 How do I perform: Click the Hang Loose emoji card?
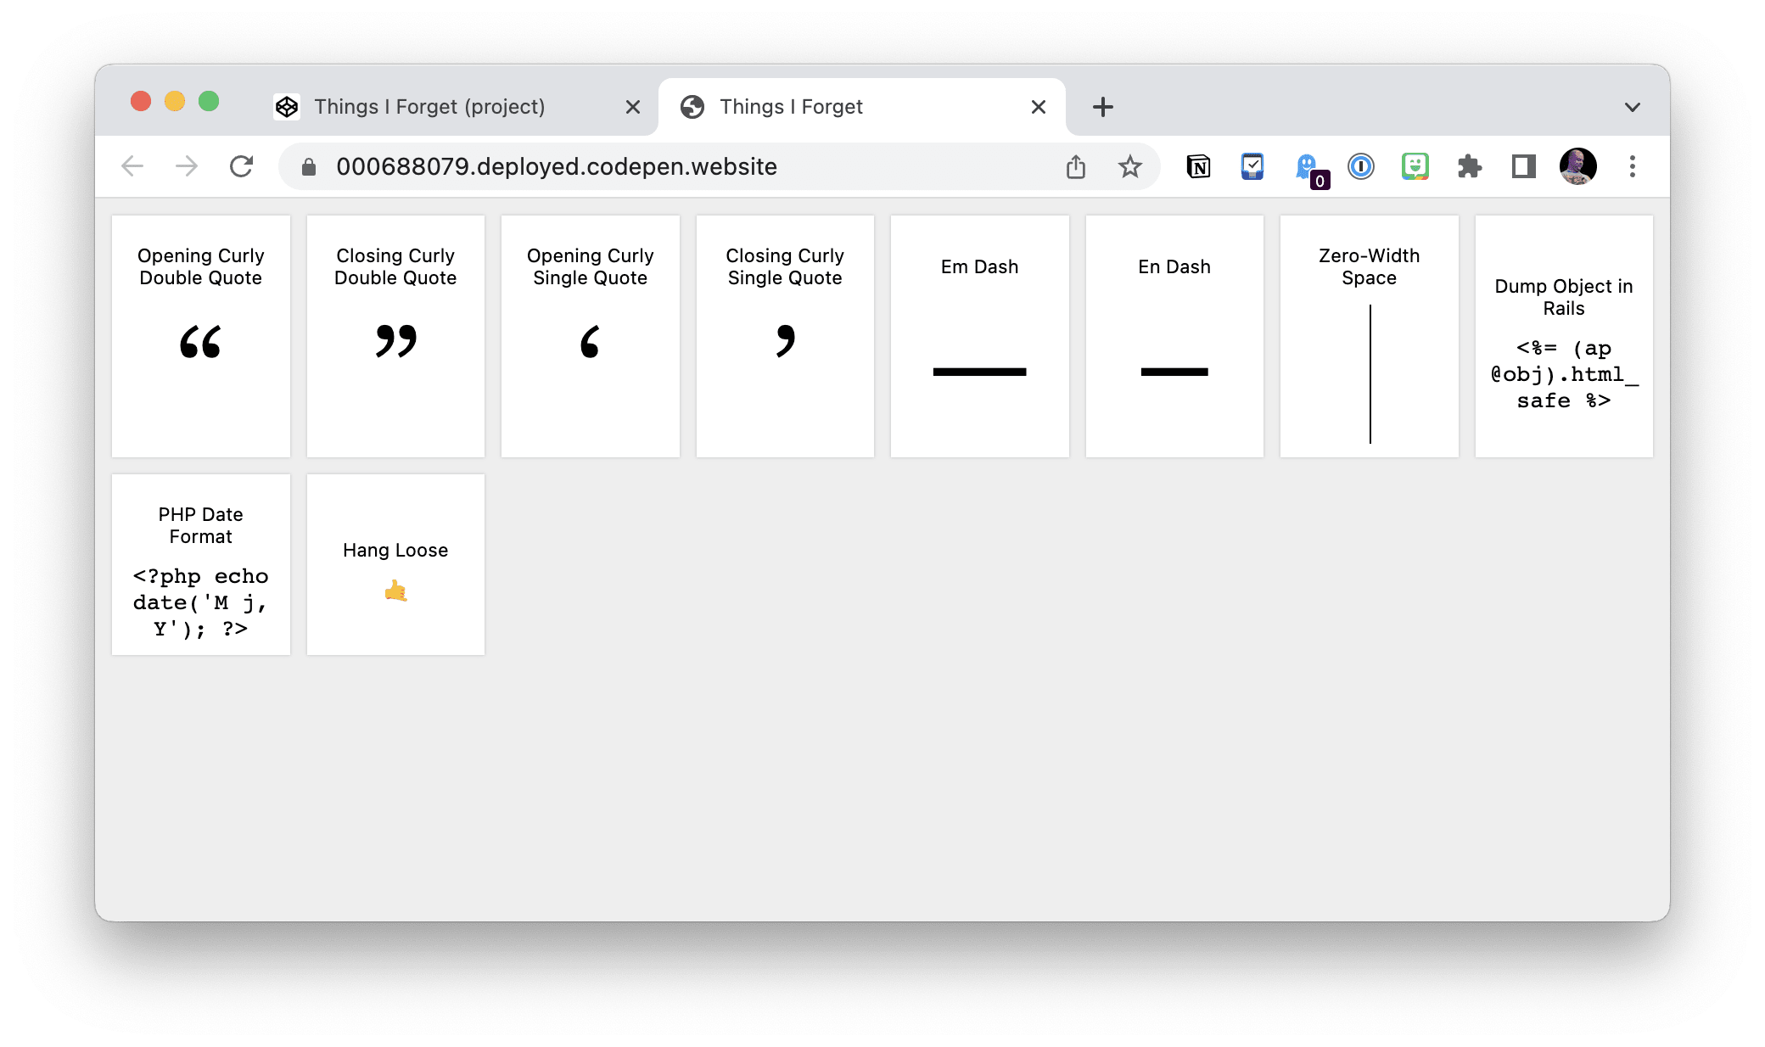(x=395, y=564)
